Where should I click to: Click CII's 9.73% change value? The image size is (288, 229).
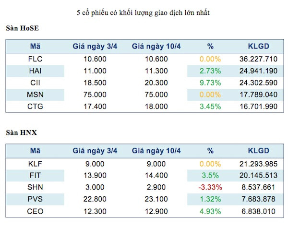210,83
